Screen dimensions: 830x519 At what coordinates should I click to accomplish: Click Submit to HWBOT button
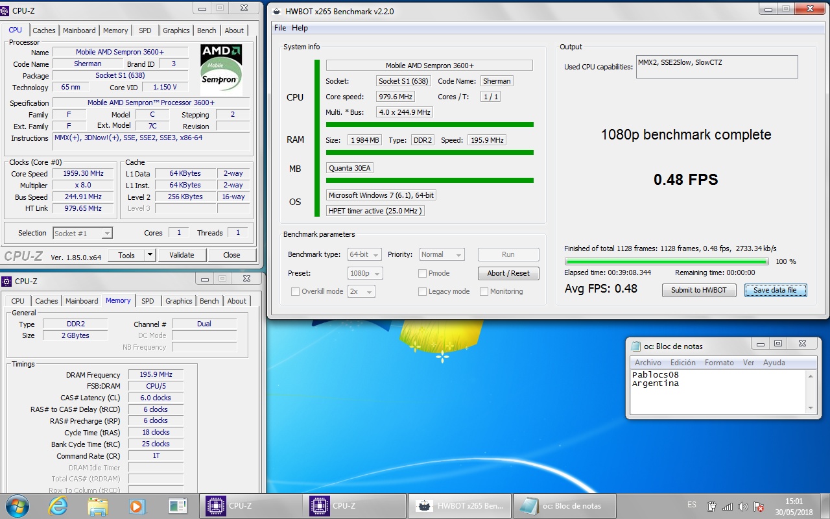pos(699,290)
